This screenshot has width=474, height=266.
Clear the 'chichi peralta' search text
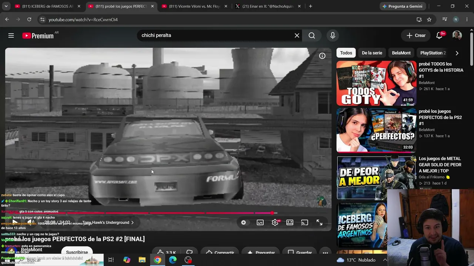(297, 35)
